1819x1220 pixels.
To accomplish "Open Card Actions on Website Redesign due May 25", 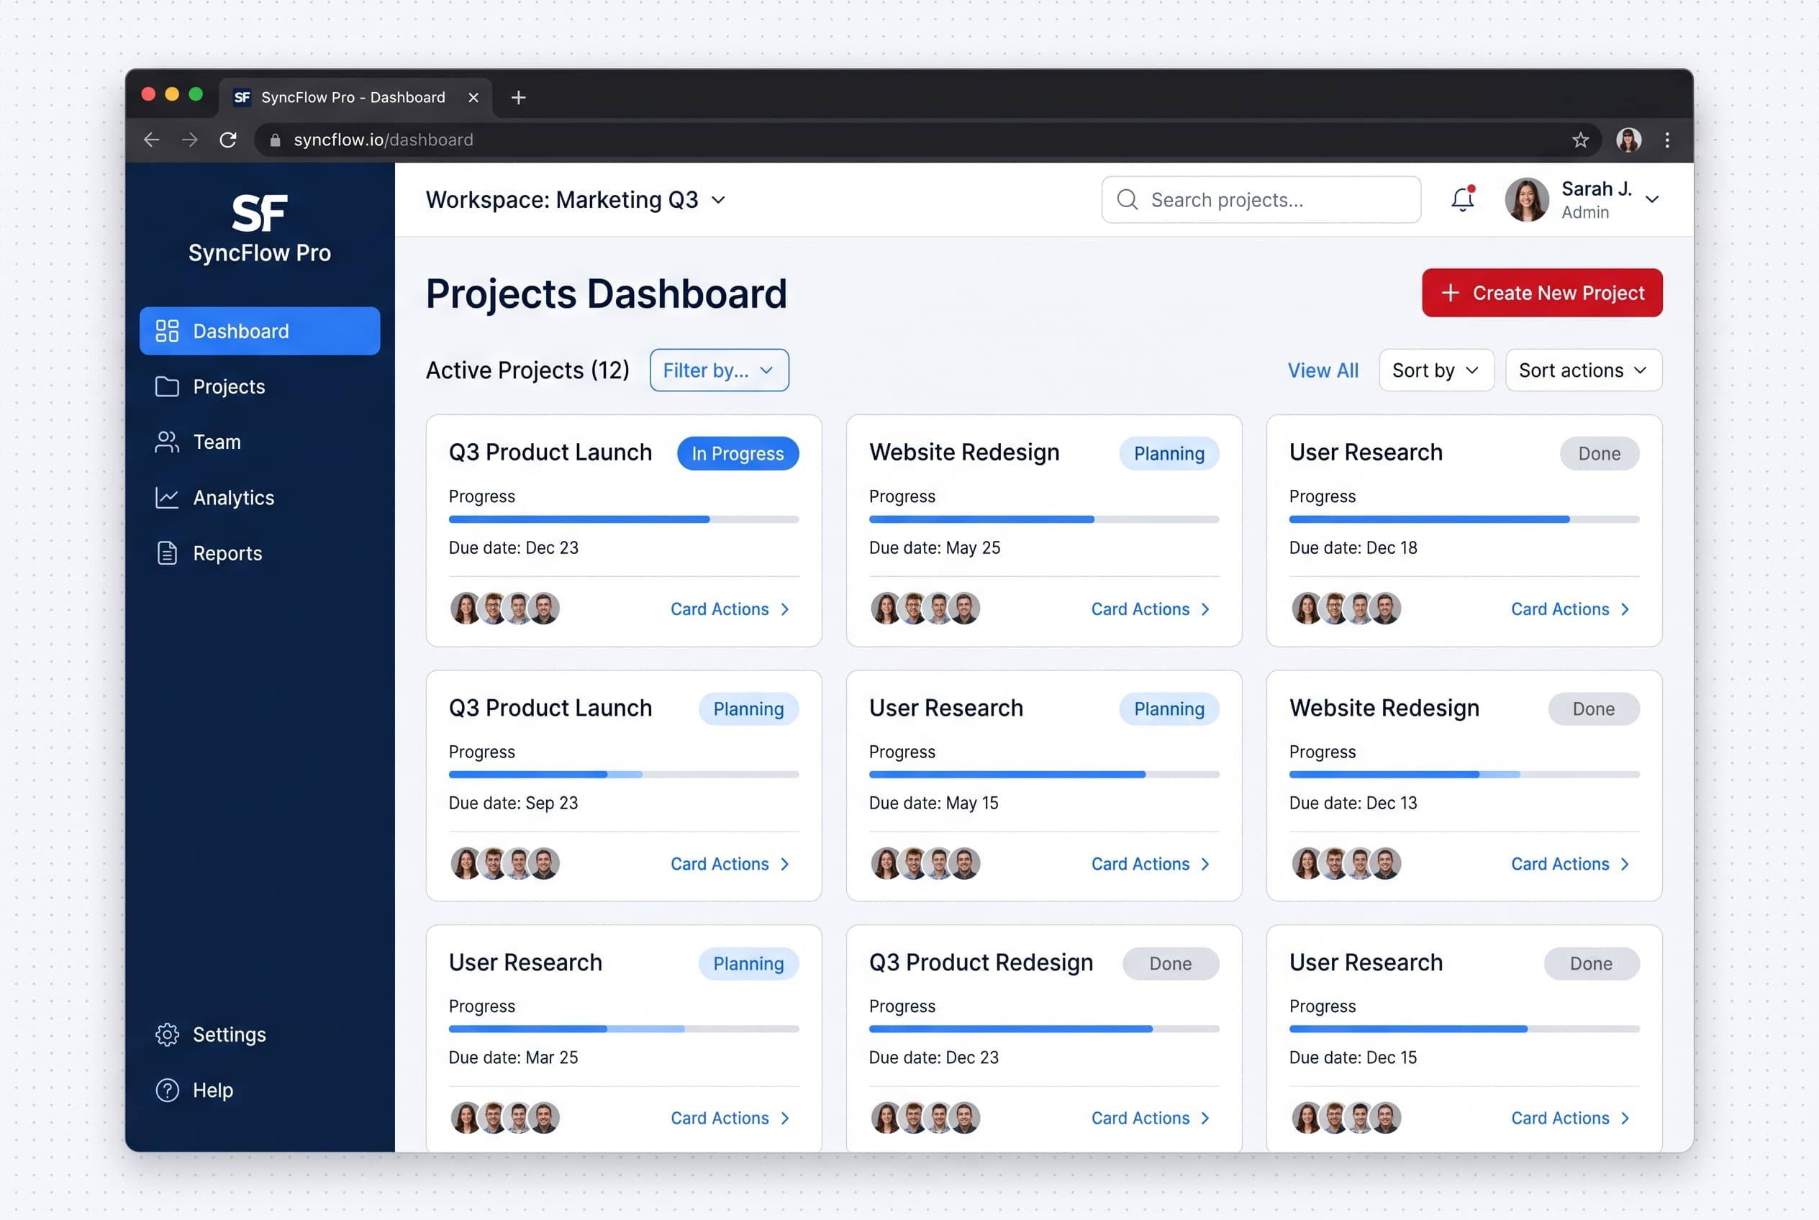I will (1151, 609).
